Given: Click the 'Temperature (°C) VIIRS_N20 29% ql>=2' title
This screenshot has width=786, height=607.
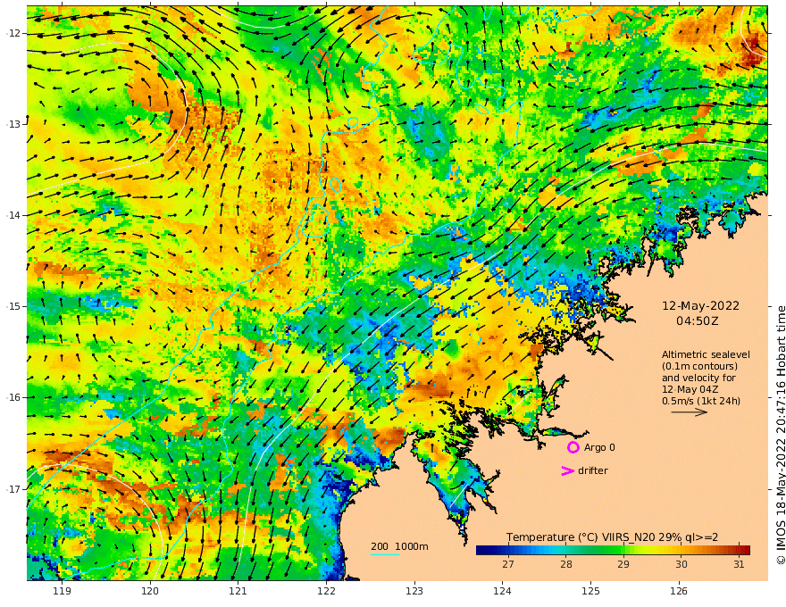Looking at the screenshot, I should pyautogui.click(x=612, y=536).
